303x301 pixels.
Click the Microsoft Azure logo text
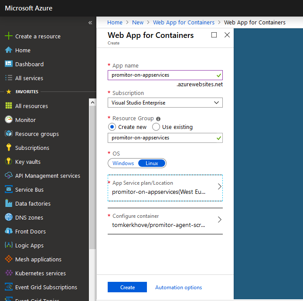pyautogui.click(x=29, y=8)
